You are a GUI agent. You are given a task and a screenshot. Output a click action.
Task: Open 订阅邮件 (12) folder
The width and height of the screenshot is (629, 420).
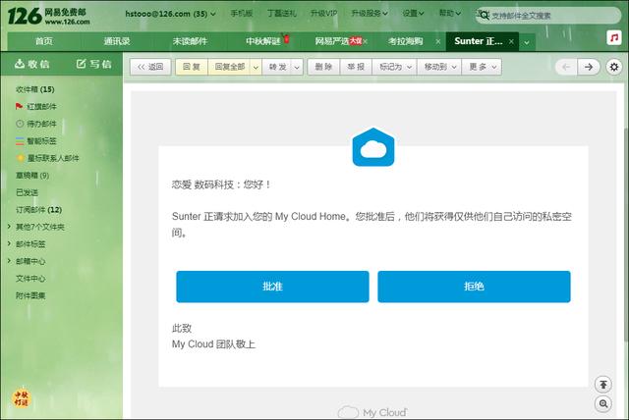[x=38, y=210]
